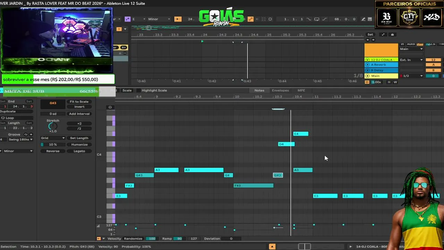Toggle the Draw Mode pencil icon
This screenshot has width=444, height=250.
click(363, 19)
